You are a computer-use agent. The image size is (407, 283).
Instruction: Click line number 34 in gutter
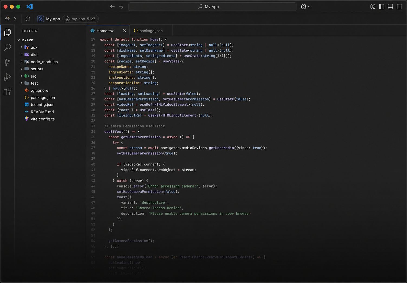(93, 132)
